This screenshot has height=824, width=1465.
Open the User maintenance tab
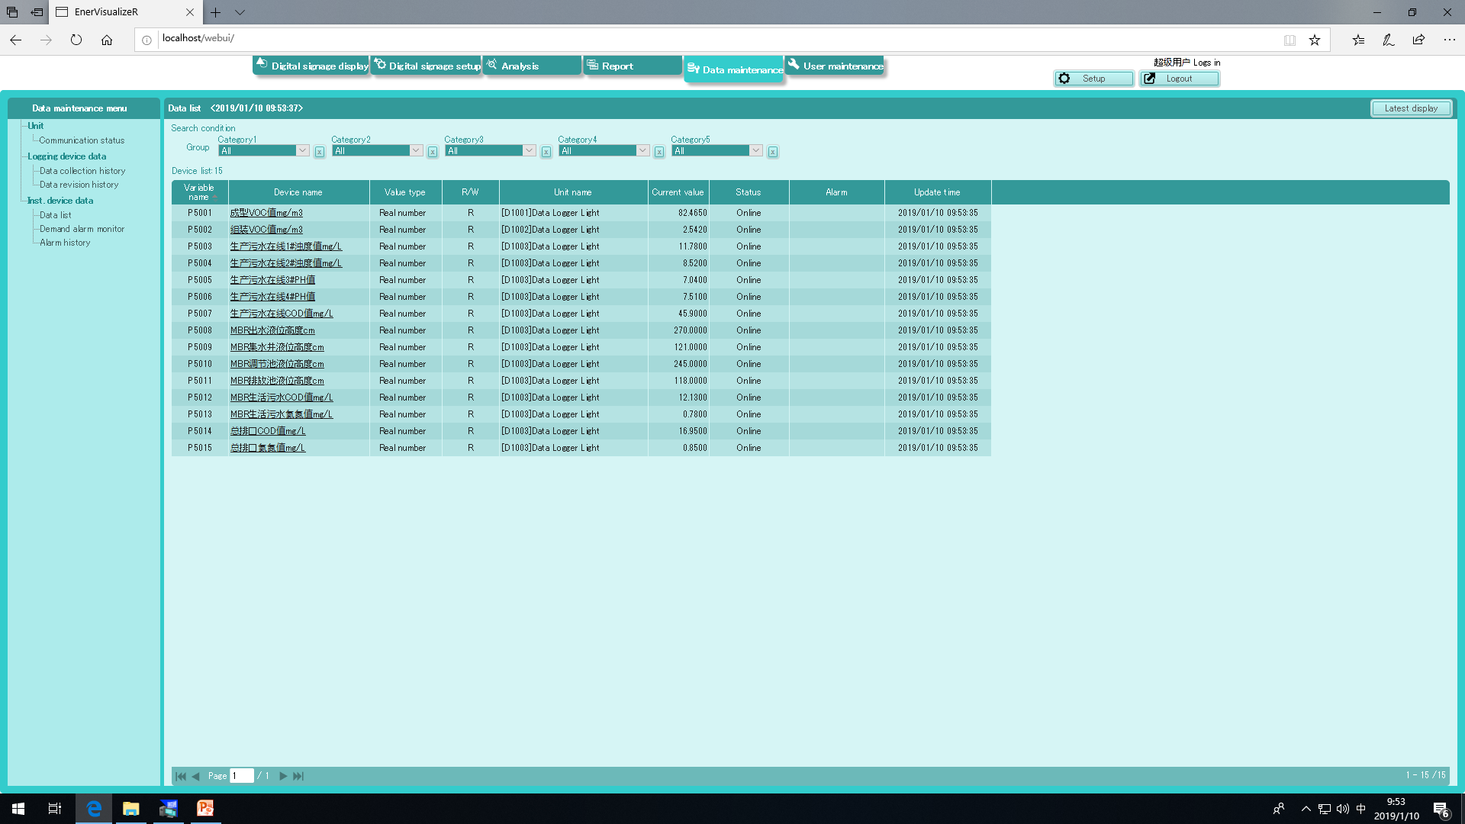[834, 66]
